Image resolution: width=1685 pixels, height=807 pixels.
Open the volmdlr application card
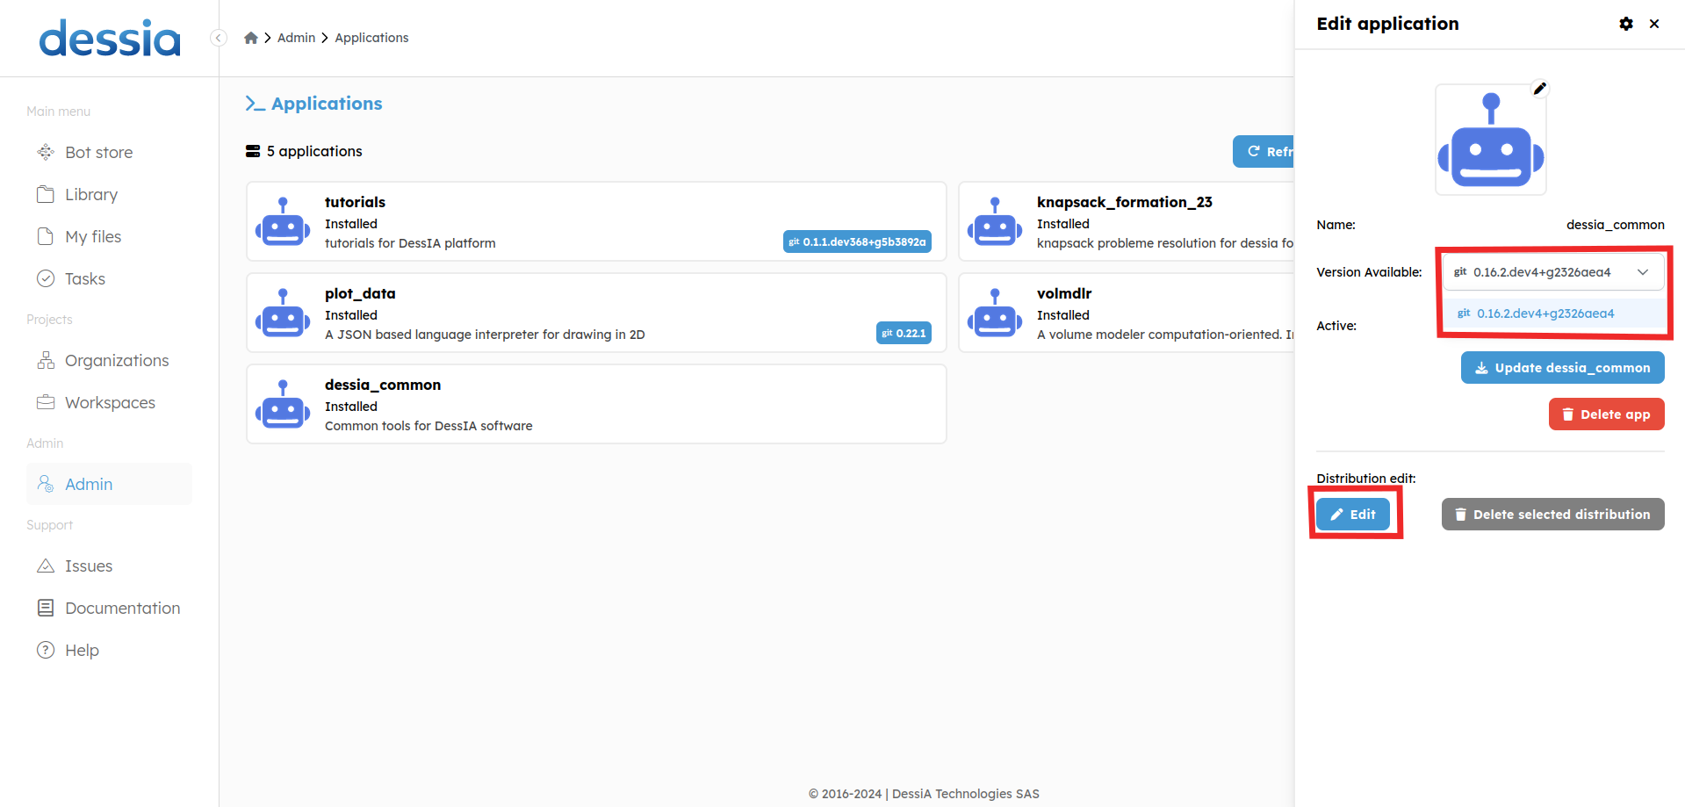[1127, 313]
